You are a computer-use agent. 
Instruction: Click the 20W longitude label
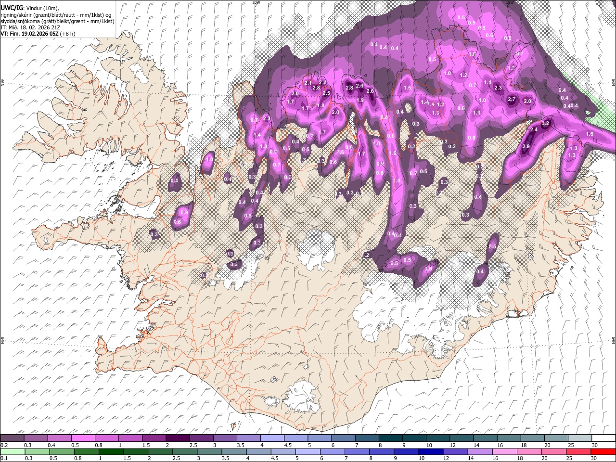pyautogui.click(x=256, y=2)
